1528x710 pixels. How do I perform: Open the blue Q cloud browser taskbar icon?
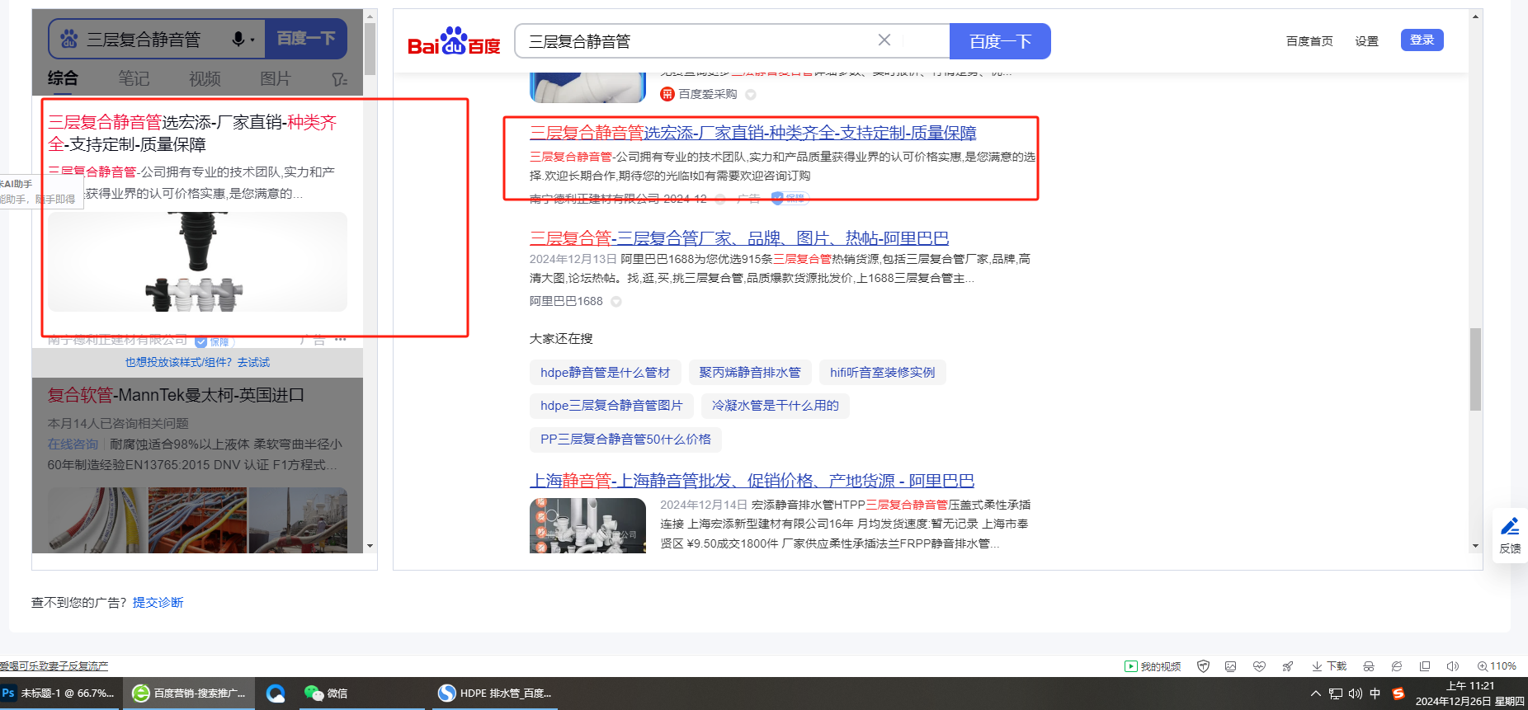pos(276,694)
